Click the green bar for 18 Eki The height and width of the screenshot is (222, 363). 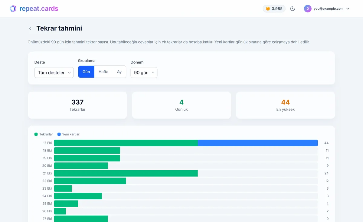coord(87,151)
